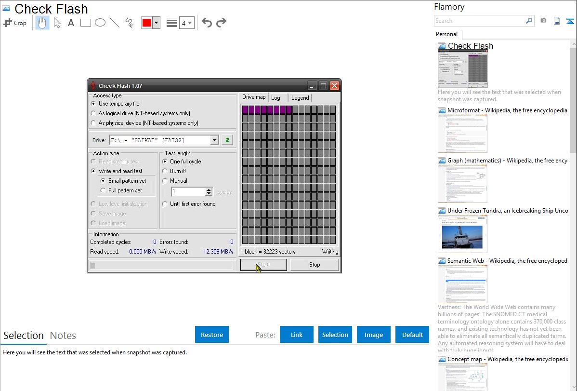Pick the freehand scribble tool
577x391 pixels.
tap(129, 23)
